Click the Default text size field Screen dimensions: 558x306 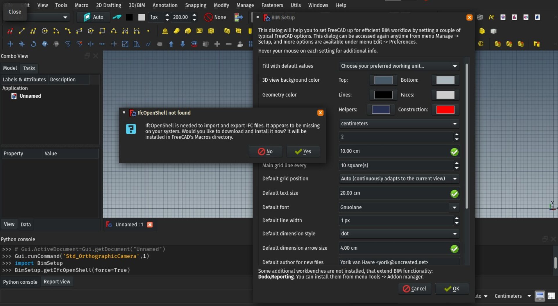[399, 193]
